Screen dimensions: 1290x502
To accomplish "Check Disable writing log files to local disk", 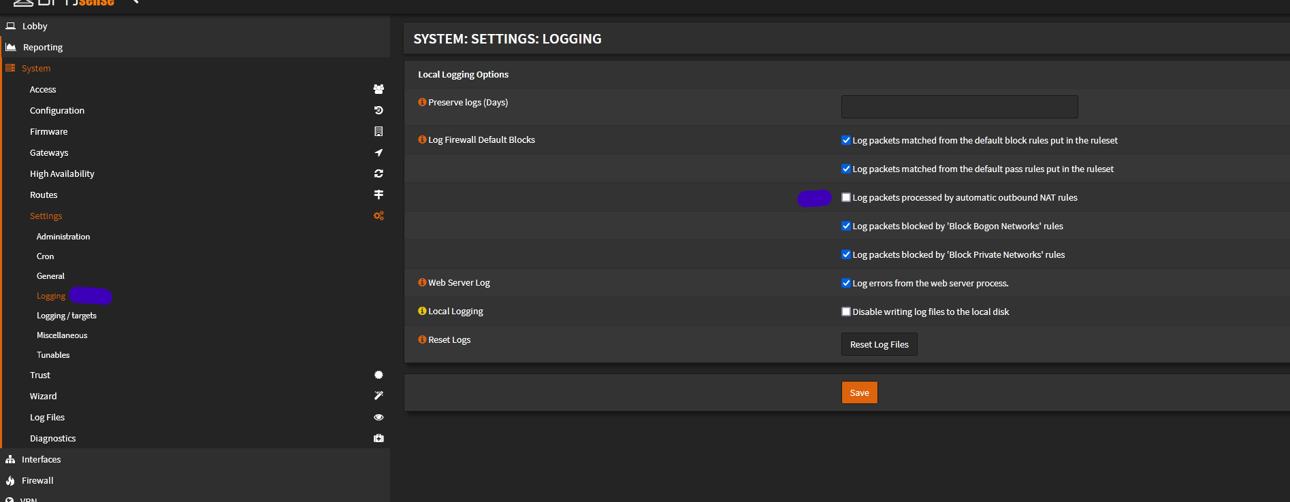I will [846, 312].
